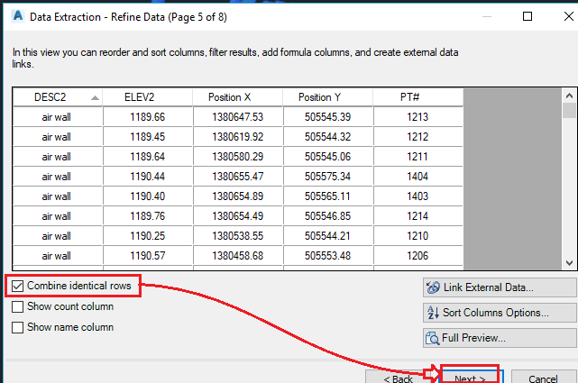Select Position X cell 1380458.68
The height and width of the screenshot is (383, 578).
click(x=238, y=256)
